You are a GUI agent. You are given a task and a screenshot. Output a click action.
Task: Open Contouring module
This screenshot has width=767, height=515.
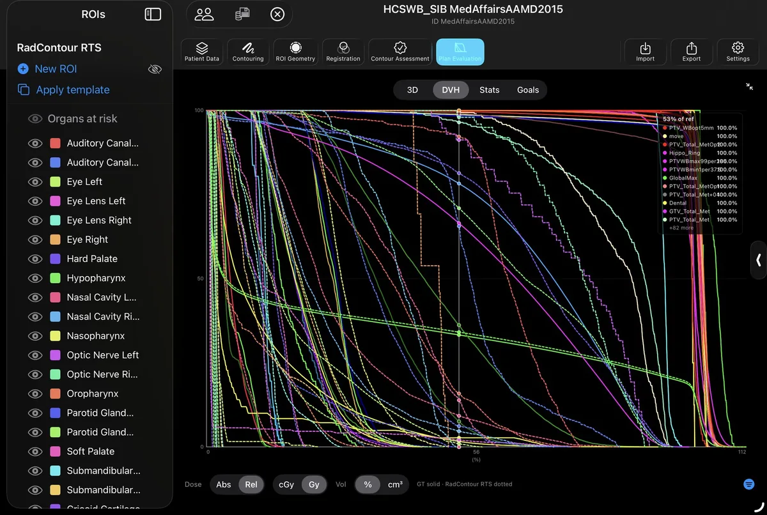248,52
